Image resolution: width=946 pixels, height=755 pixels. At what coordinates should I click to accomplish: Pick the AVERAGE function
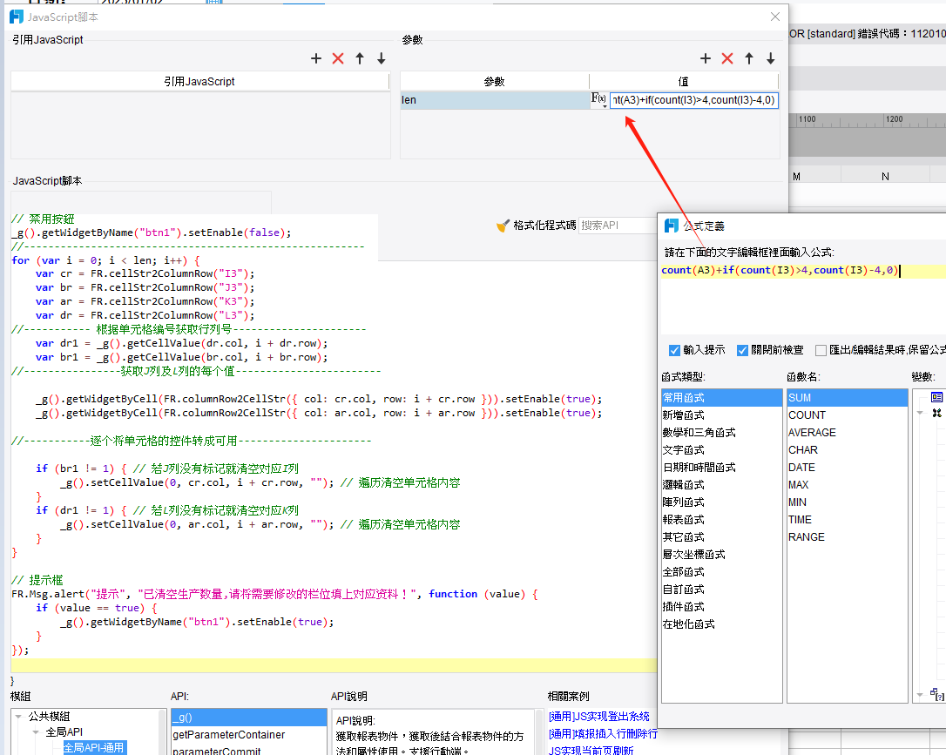pyautogui.click(x=847, y=433)
